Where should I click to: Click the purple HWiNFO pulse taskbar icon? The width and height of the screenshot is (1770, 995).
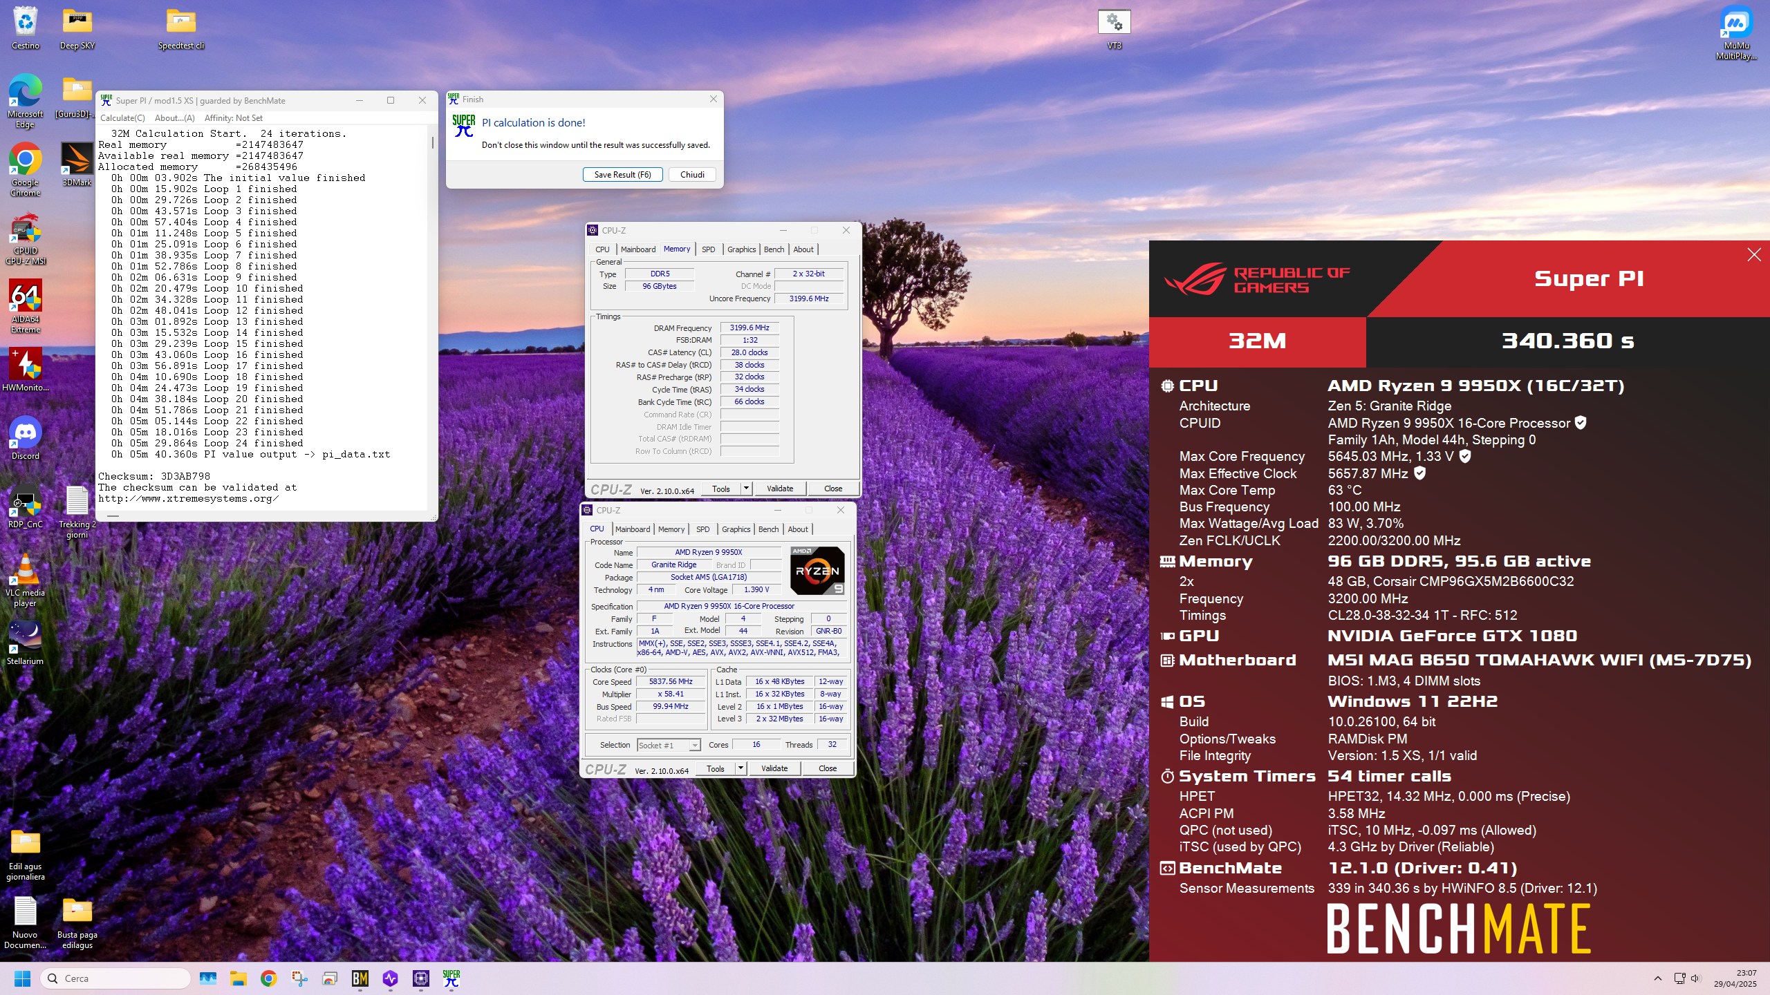click(391, 978)
